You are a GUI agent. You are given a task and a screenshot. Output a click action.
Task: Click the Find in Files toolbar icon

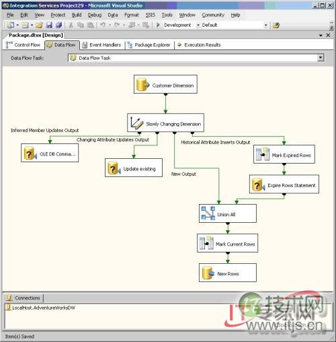(x=276, y=25)
